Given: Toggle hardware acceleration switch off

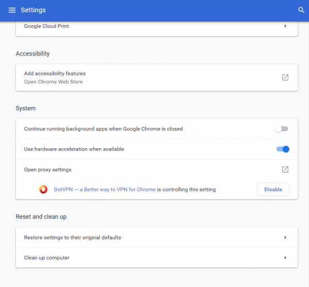Looking at the screenshot, I should coord(283,149).
